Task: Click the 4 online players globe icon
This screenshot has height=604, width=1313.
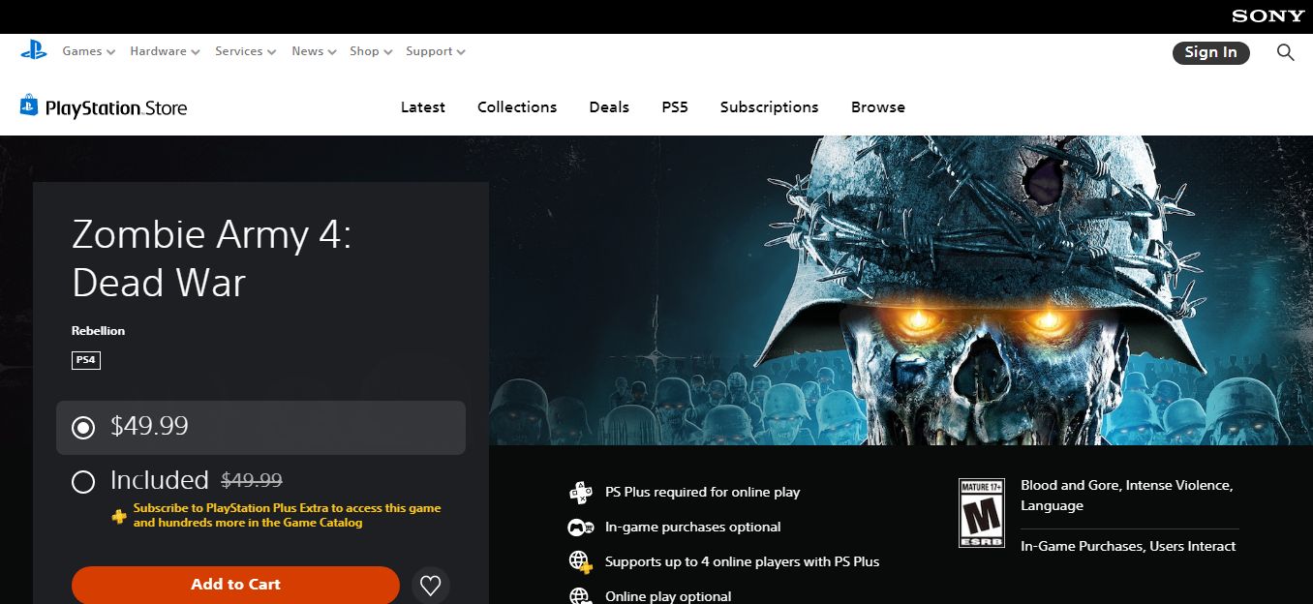Action: 580,561
